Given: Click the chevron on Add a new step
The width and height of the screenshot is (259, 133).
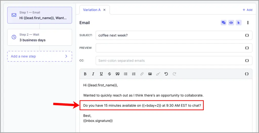Looking at the screenshot, I should pyautogui.click(x=66, y=56).
